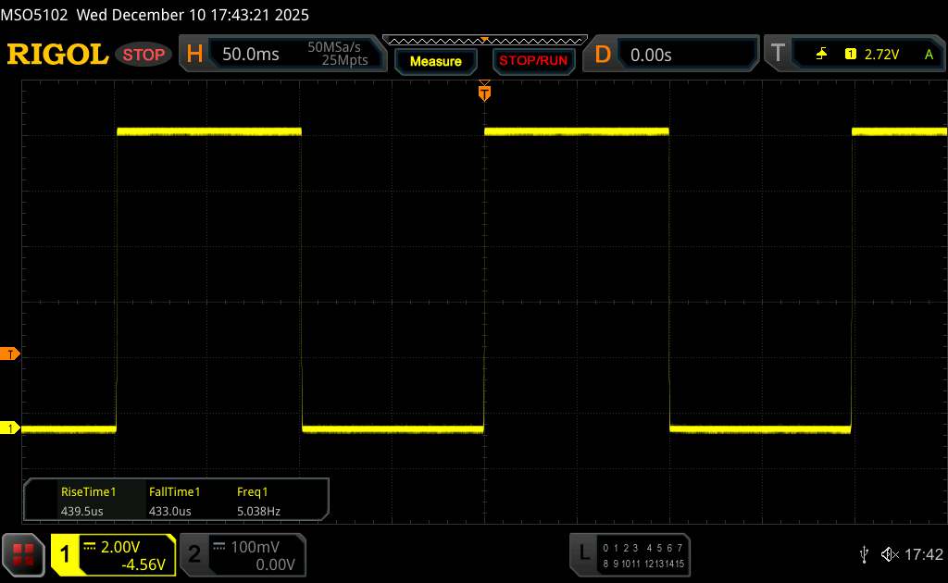Click the red STOP status badge
This screenshot has height=583, width=948.
144,55
